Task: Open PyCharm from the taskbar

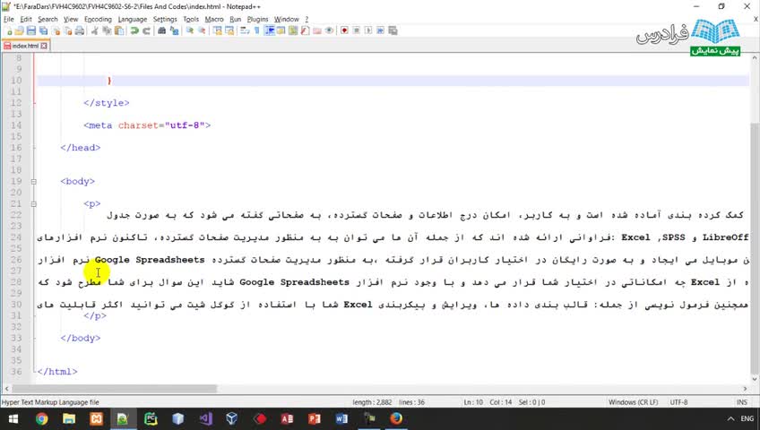Action: point(151,418)
